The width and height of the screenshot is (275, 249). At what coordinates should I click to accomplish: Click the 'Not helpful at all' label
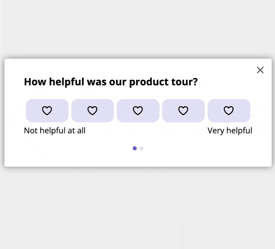click(54, 130)
